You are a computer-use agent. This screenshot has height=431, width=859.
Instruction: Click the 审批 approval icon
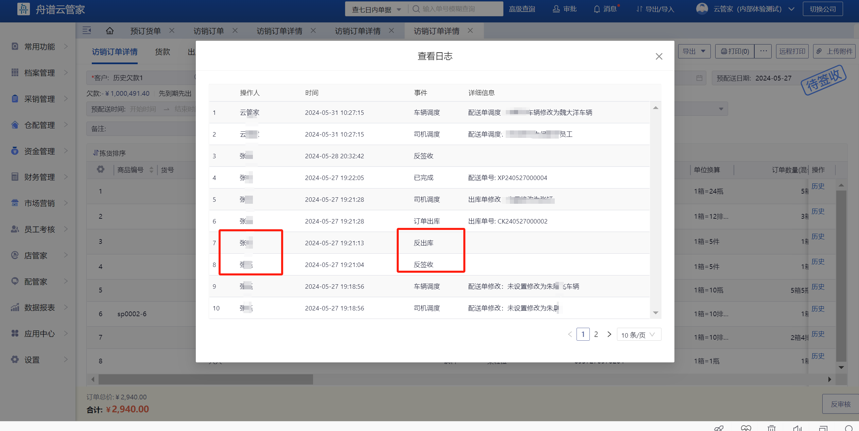click(x=556, y=9)
